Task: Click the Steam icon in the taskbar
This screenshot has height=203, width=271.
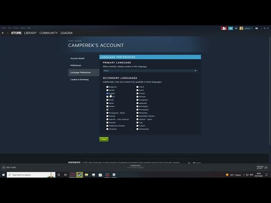Action: [80, 175]
